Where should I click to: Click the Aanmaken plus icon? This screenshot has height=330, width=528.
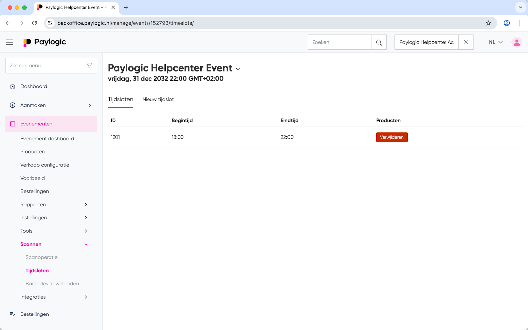[13, 105]
